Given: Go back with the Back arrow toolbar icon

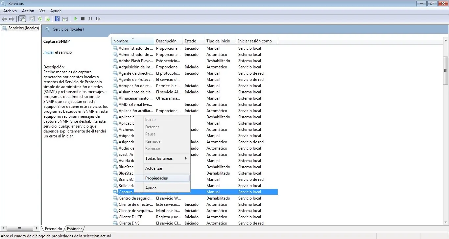Looking at the screenshot, I should click(4, 19).
